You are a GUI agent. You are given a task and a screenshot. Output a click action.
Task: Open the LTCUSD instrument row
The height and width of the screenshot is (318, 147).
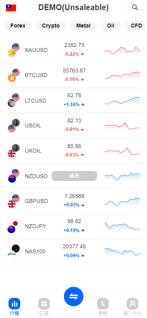(x=74, y=100)
